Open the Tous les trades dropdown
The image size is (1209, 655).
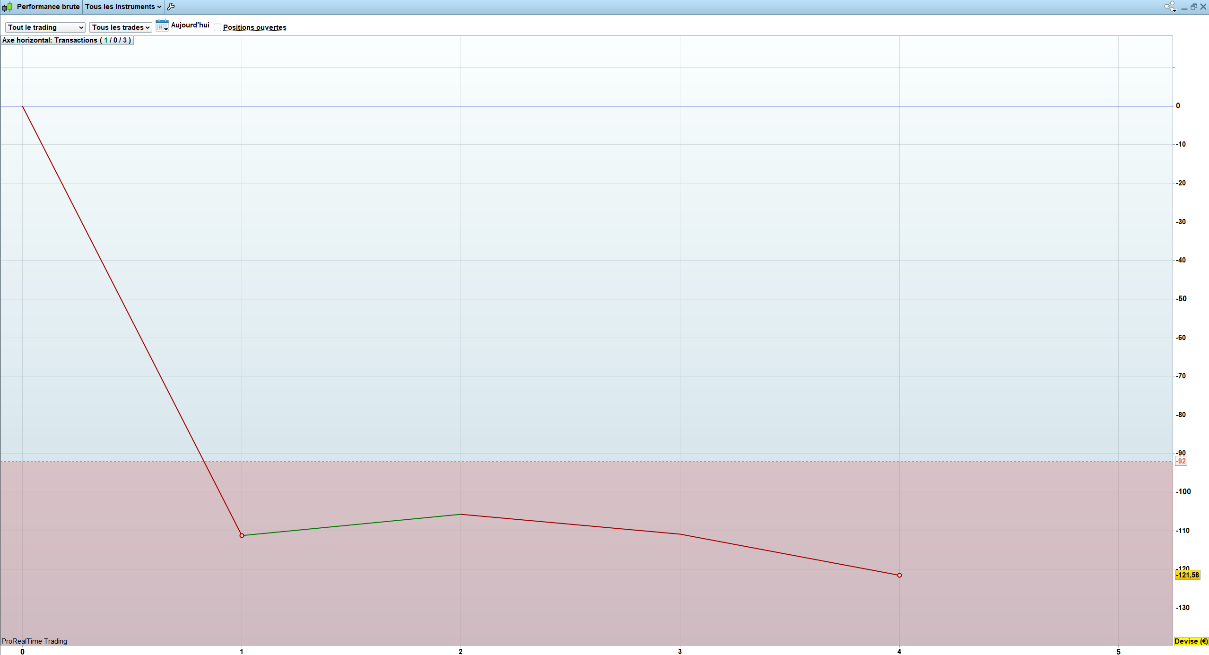click(x=121, y=27)
